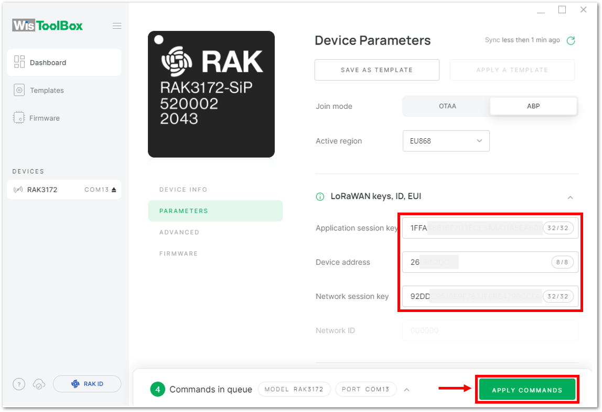Click APPLY A TEMPLATE button
The width and height of the screenshot is (602, 412).
(512, 70)
